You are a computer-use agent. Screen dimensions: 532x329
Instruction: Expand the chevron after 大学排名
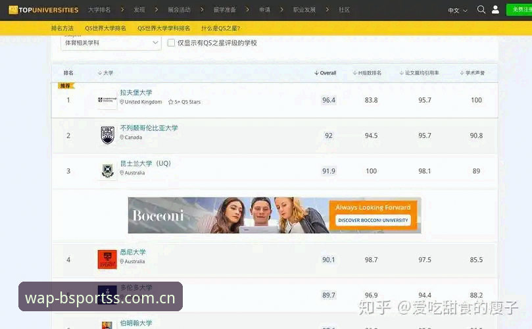[122, 9]
